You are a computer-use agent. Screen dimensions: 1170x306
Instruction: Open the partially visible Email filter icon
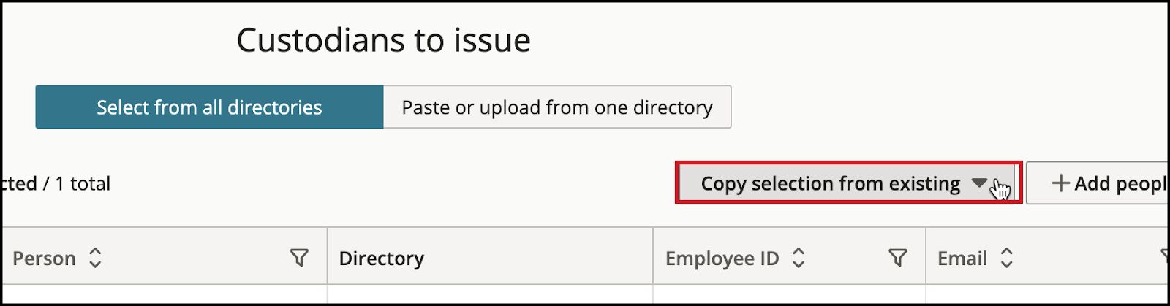tap(1164, 256)
